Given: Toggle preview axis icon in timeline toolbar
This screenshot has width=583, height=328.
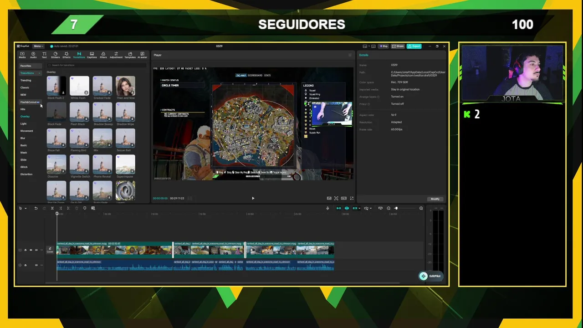Looking at the screenshot, I should 367,208.
